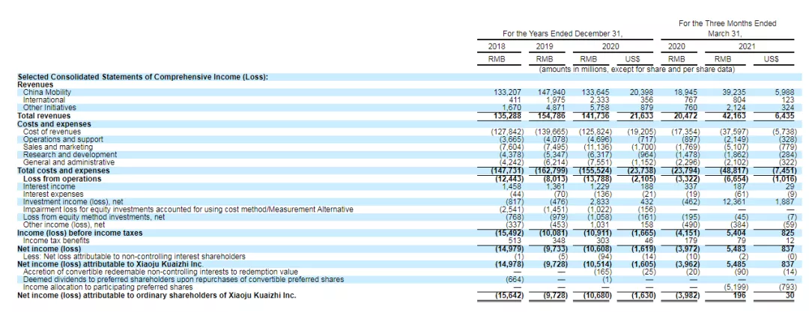Click the China Mobility row label
Viewport: 809px width, 312px height.
(x=47, y=92)
